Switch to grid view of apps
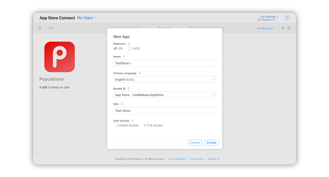Image resolution: width=329 pixels, height=177 pixels. click(283, 28)
